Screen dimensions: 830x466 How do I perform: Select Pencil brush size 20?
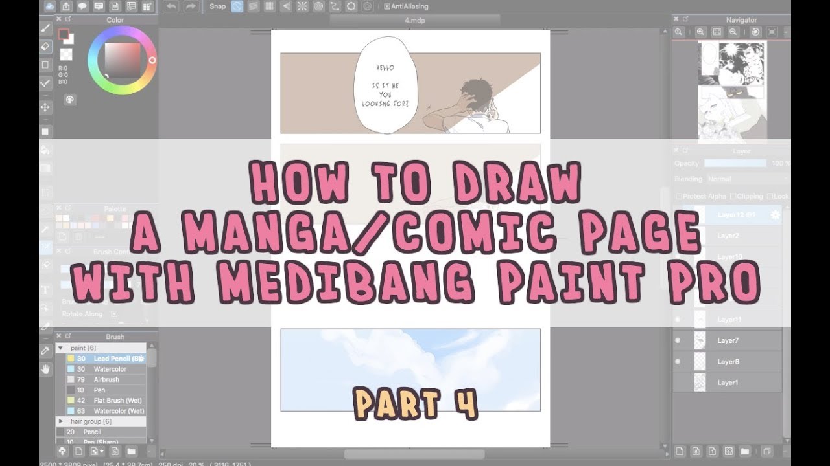tap(101, 432)
